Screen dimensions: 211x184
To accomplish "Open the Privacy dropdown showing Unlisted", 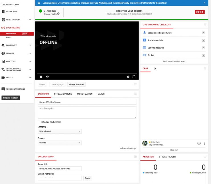I will coord(60,143).
